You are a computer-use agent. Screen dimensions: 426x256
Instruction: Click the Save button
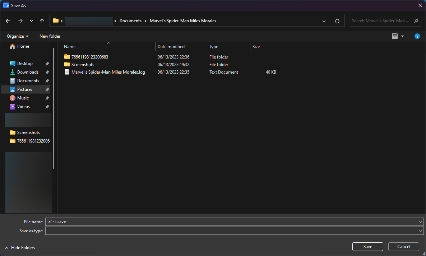(367, 247)
